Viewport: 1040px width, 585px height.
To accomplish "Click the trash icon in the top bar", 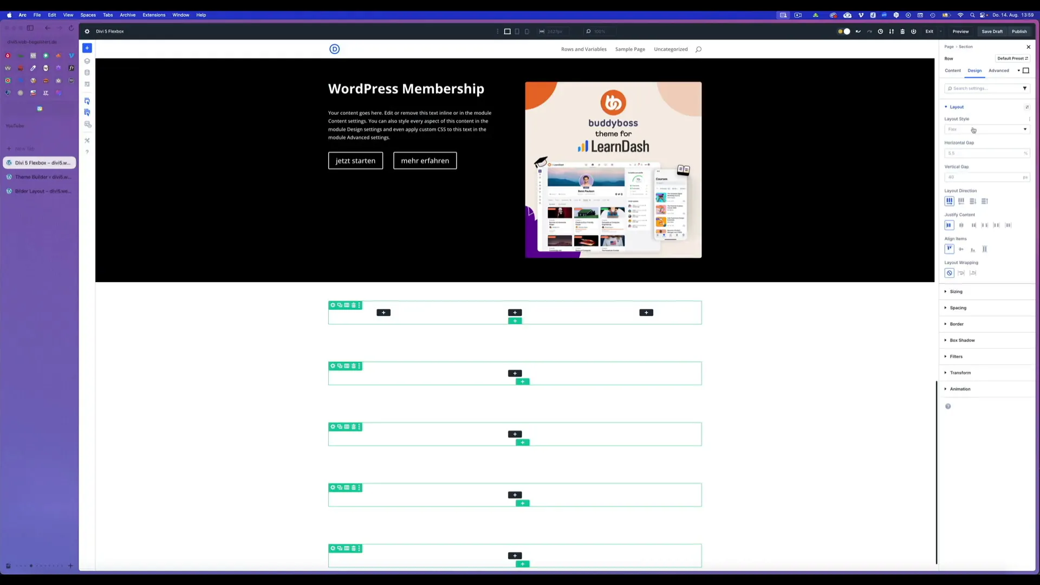I will (x=902, y=31).
